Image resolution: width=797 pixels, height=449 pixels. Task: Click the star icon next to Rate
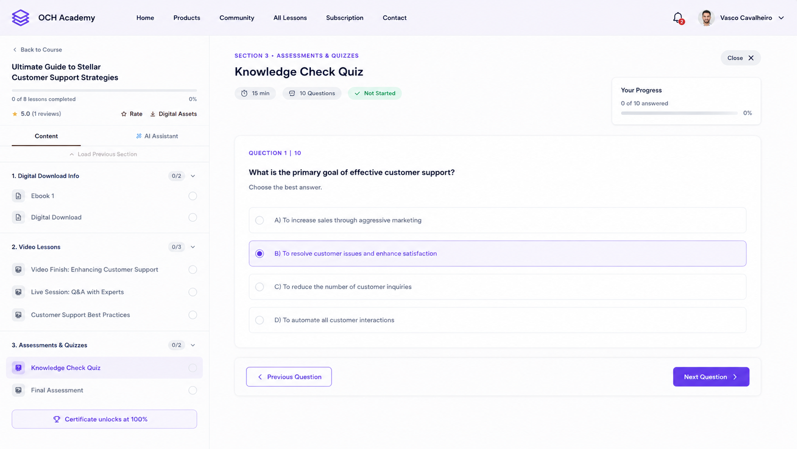124,114
